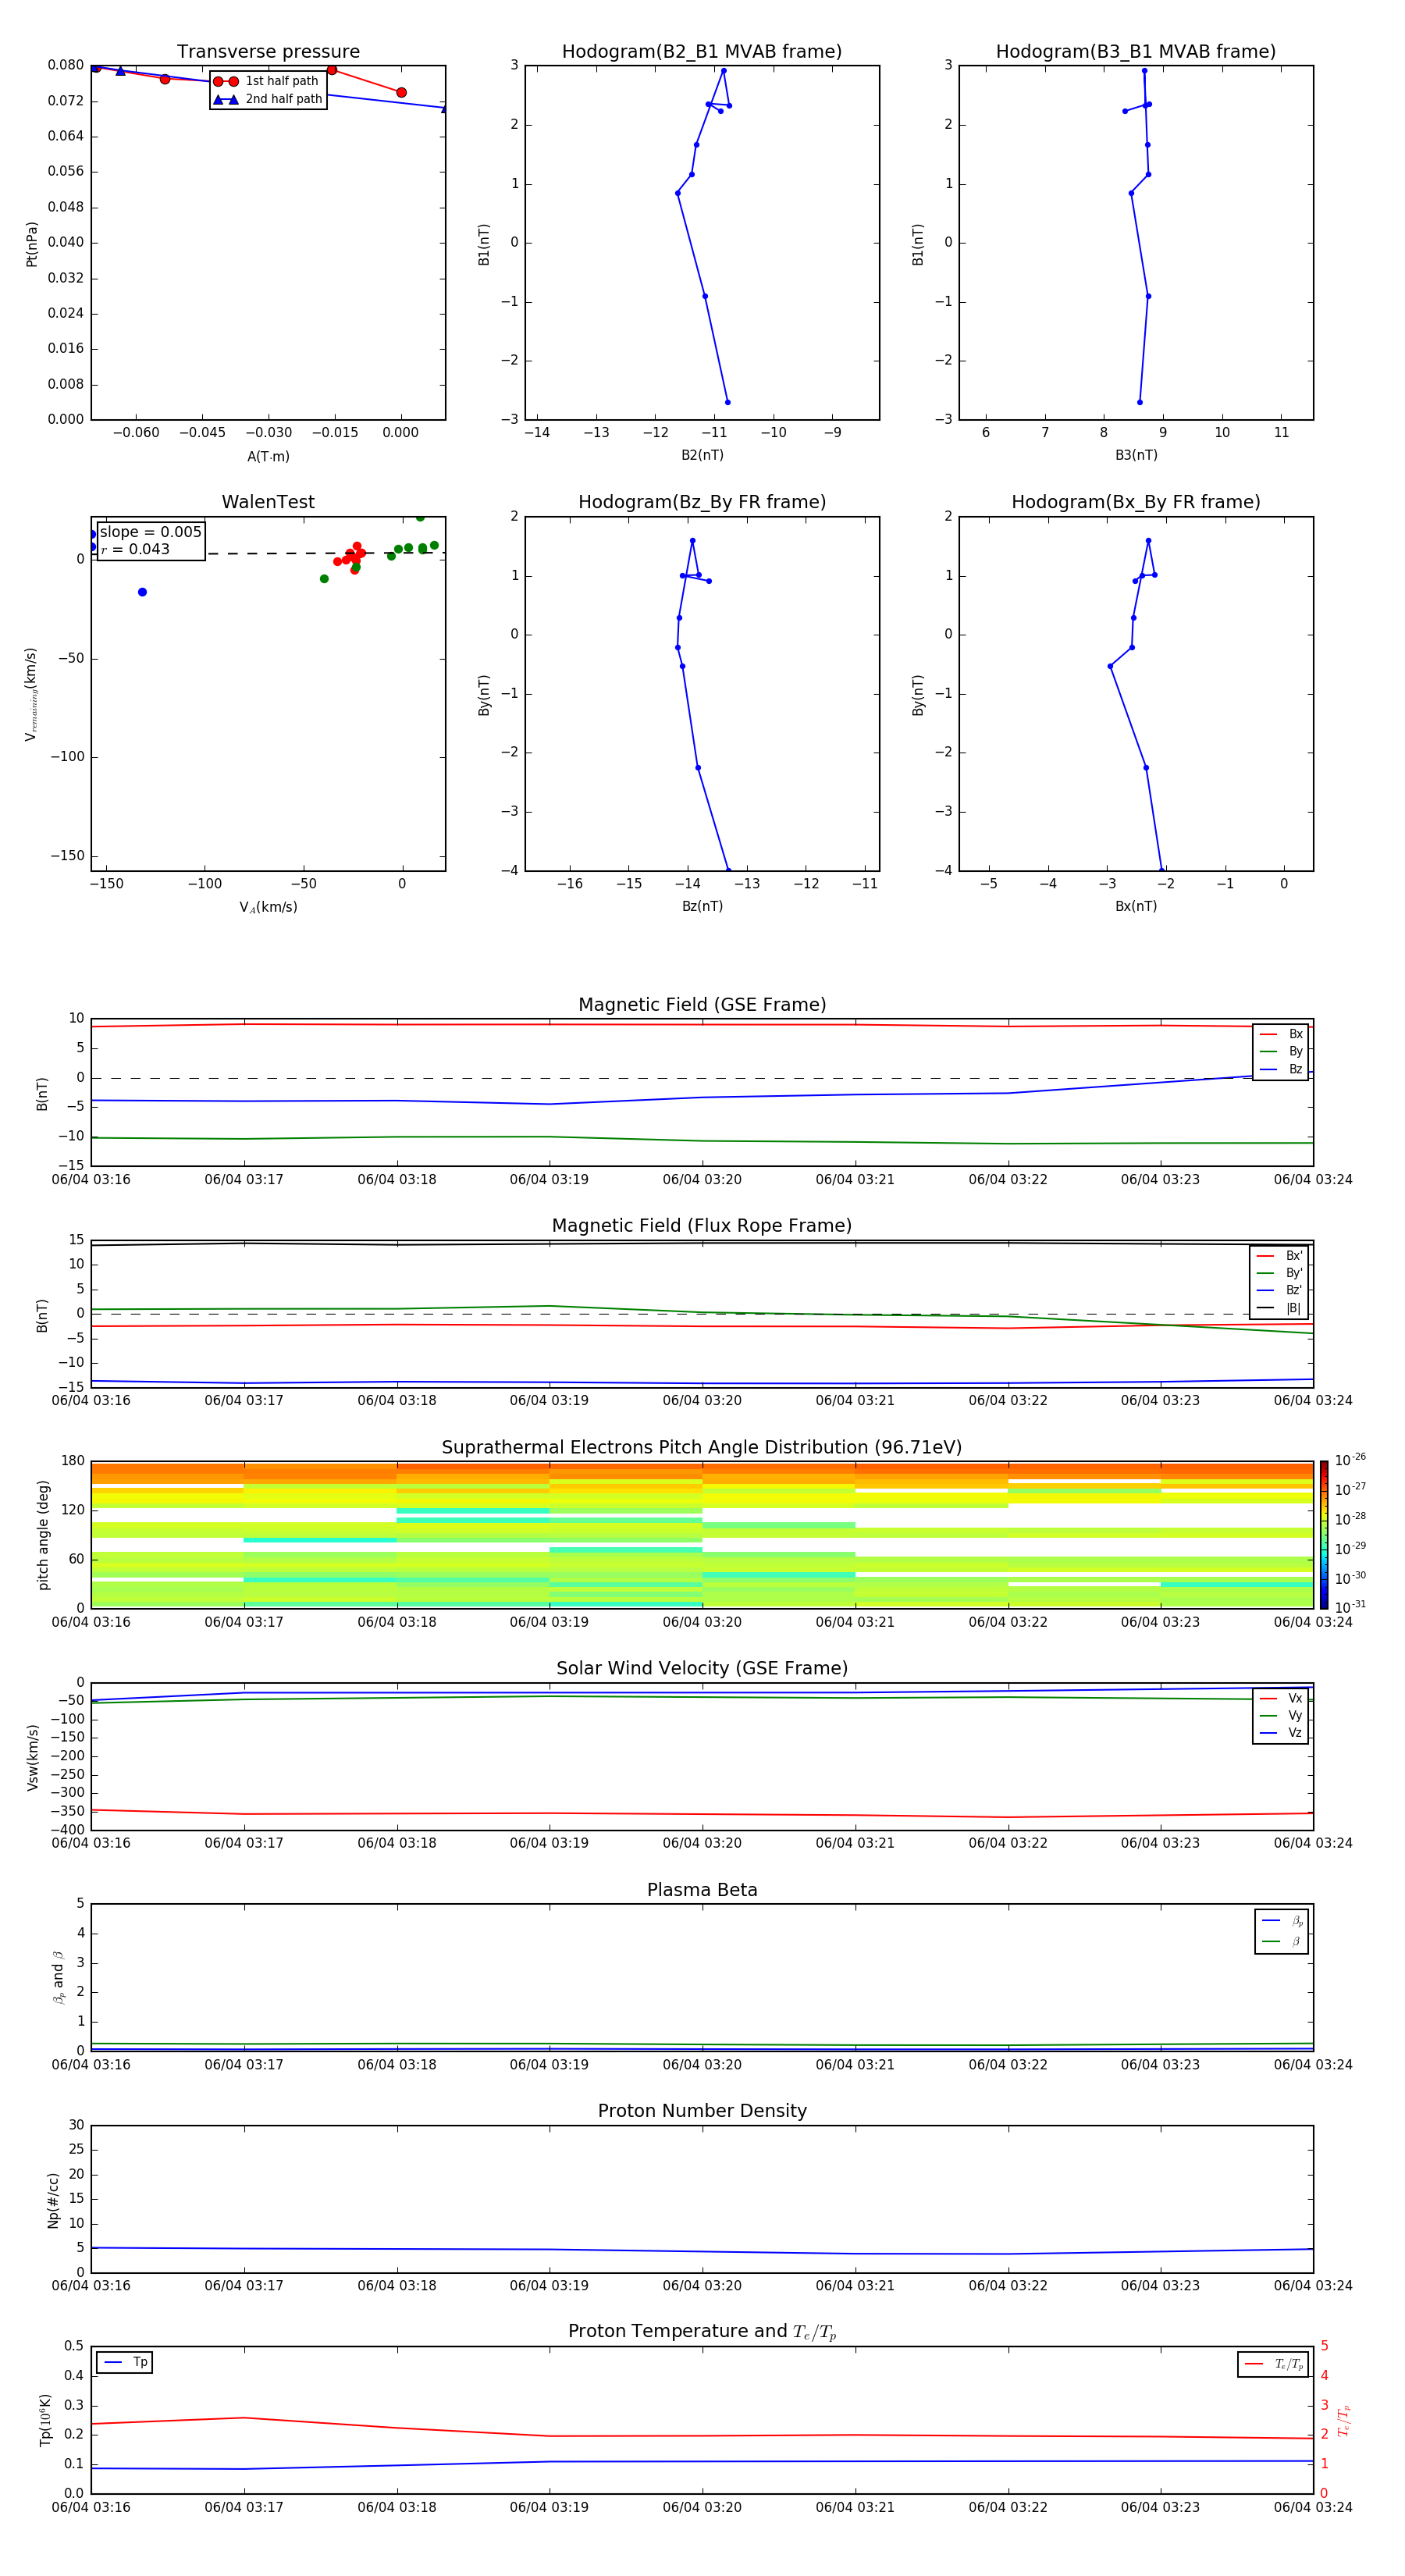
Task: Click the "Transverse pressure" plot title
Action: (268, 52)
